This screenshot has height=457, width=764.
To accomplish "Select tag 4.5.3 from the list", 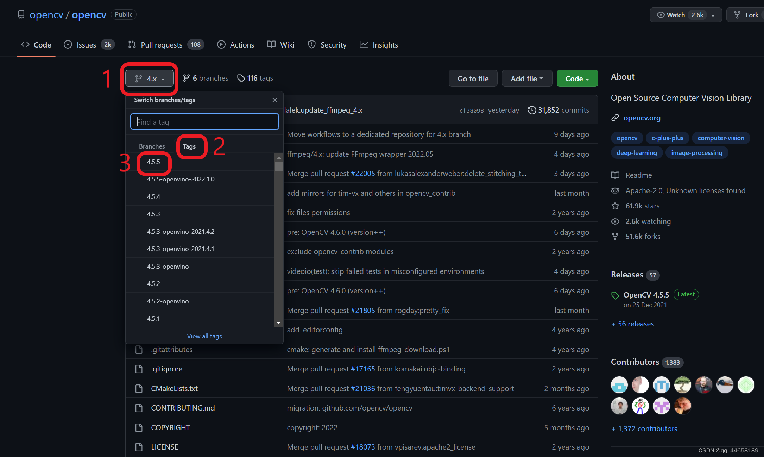I will (x=200, y=214).
